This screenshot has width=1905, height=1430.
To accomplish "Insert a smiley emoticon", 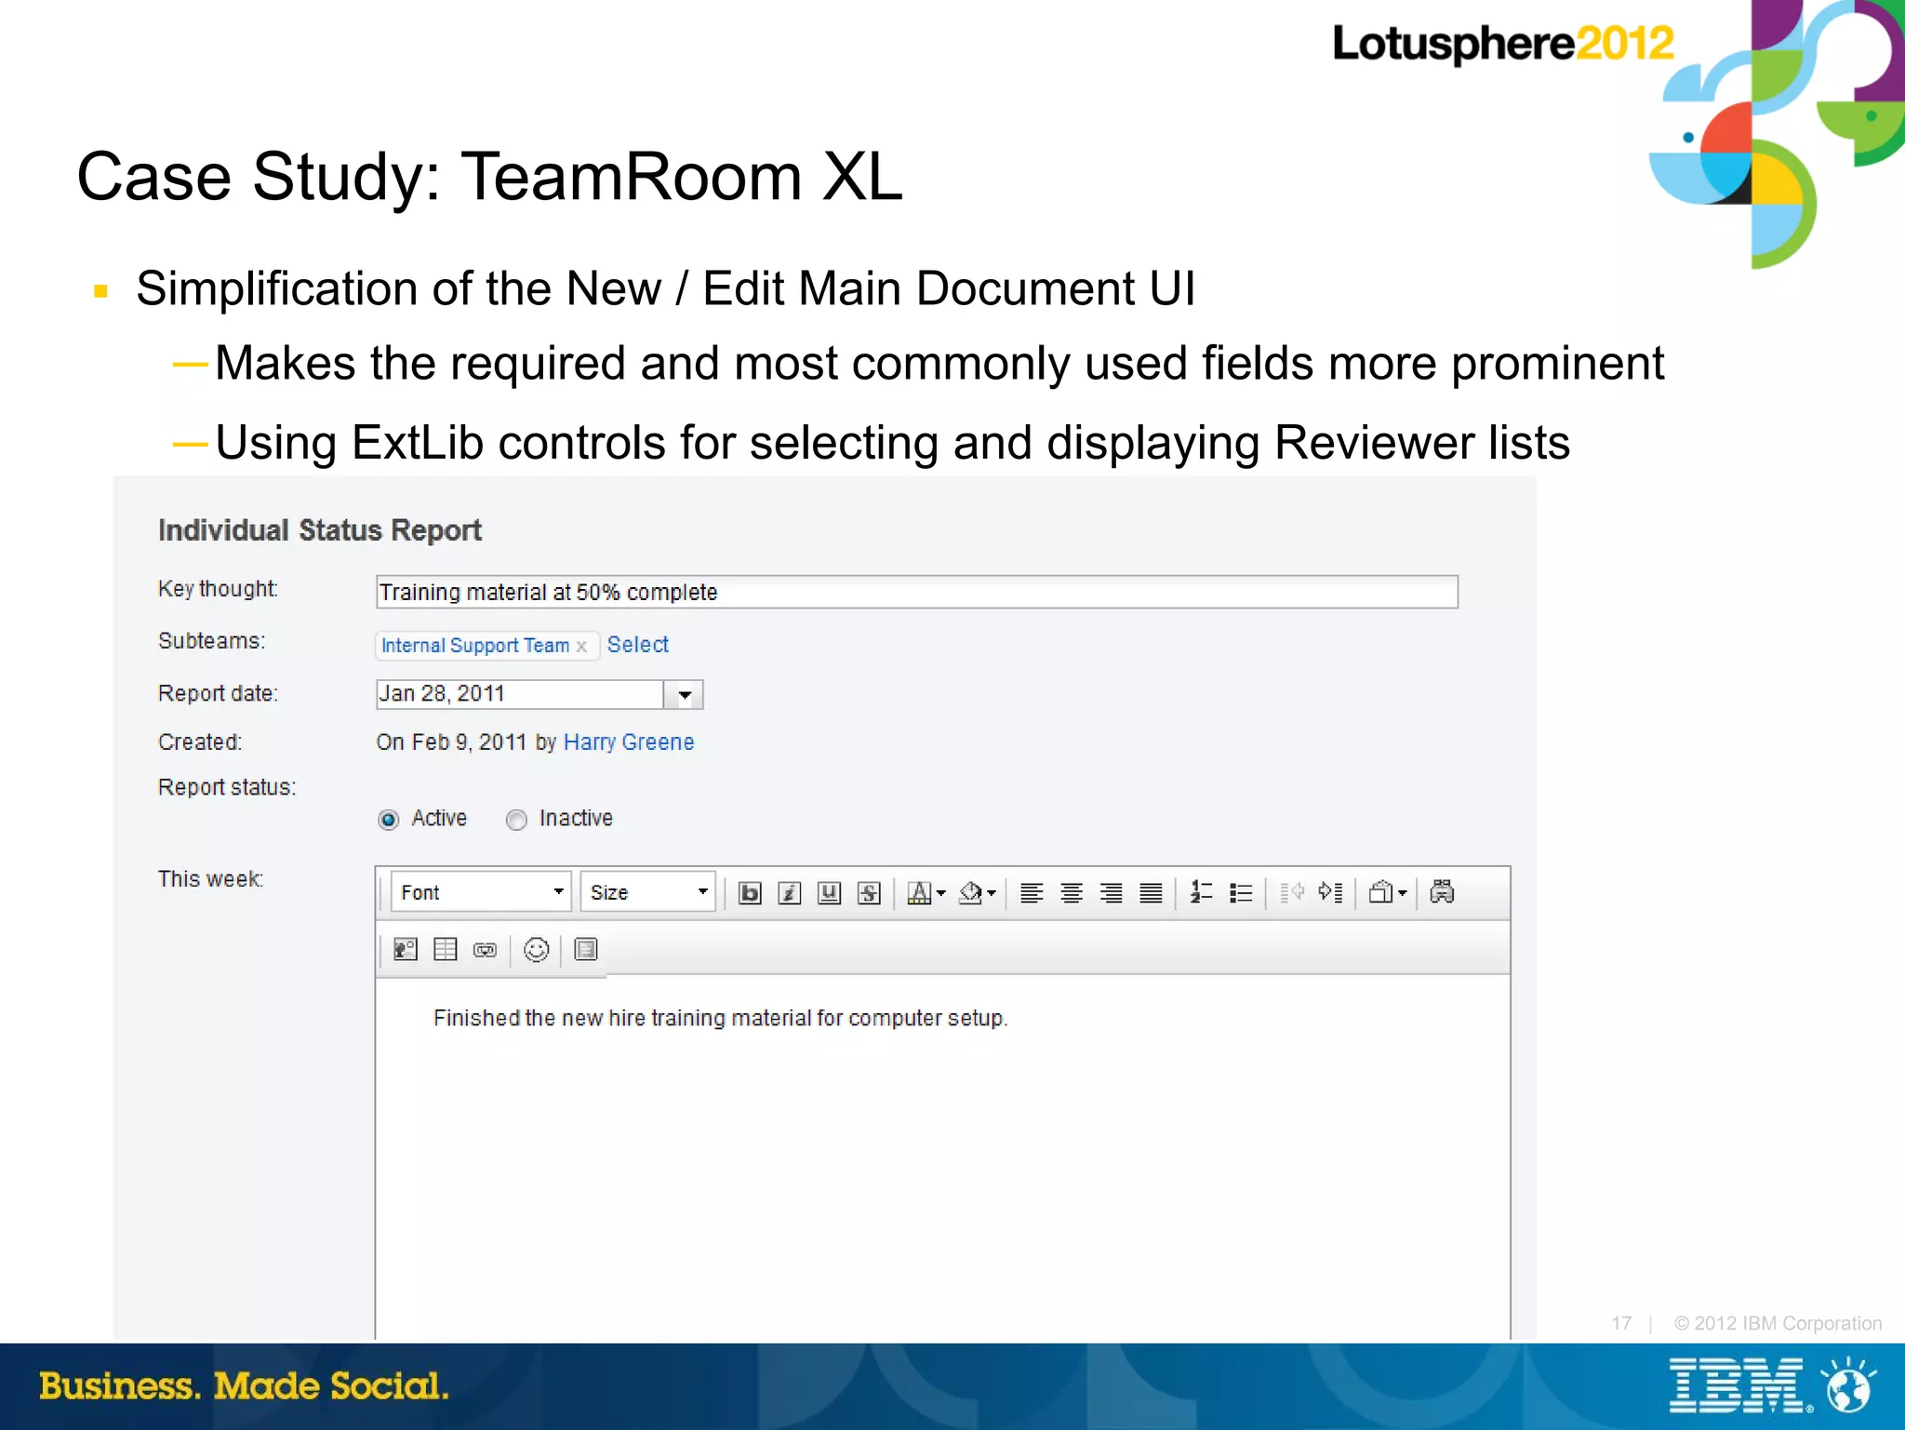I will click(x=536, y=949).
